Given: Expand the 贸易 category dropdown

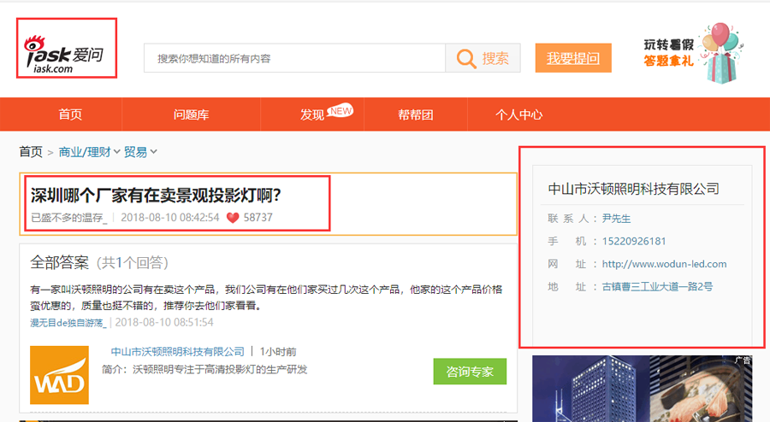Looking at the screenshot, I should point(140,152).
